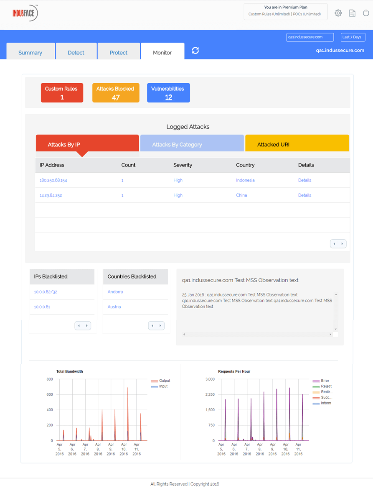Open the settings gear icon
The height and width of the screenshot is (491, 373).
(x=338, y=13)
